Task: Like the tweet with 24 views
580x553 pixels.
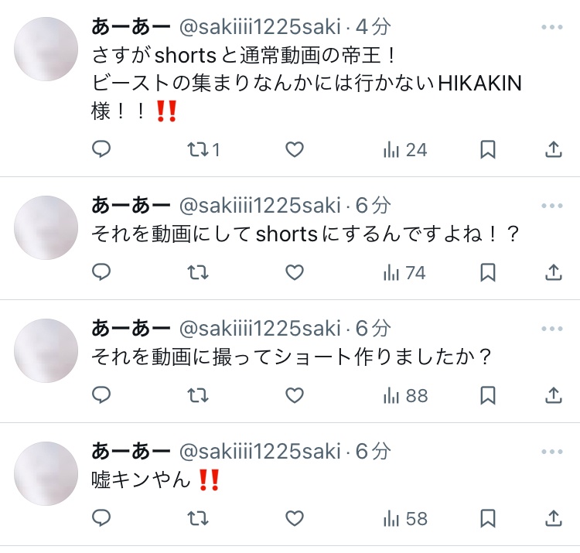Action: click(x=295, y=149)
